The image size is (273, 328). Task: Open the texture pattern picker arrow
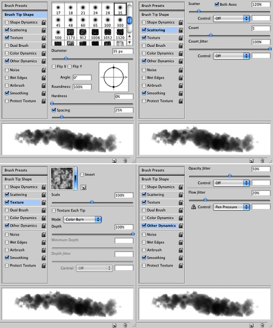(75, 178)
